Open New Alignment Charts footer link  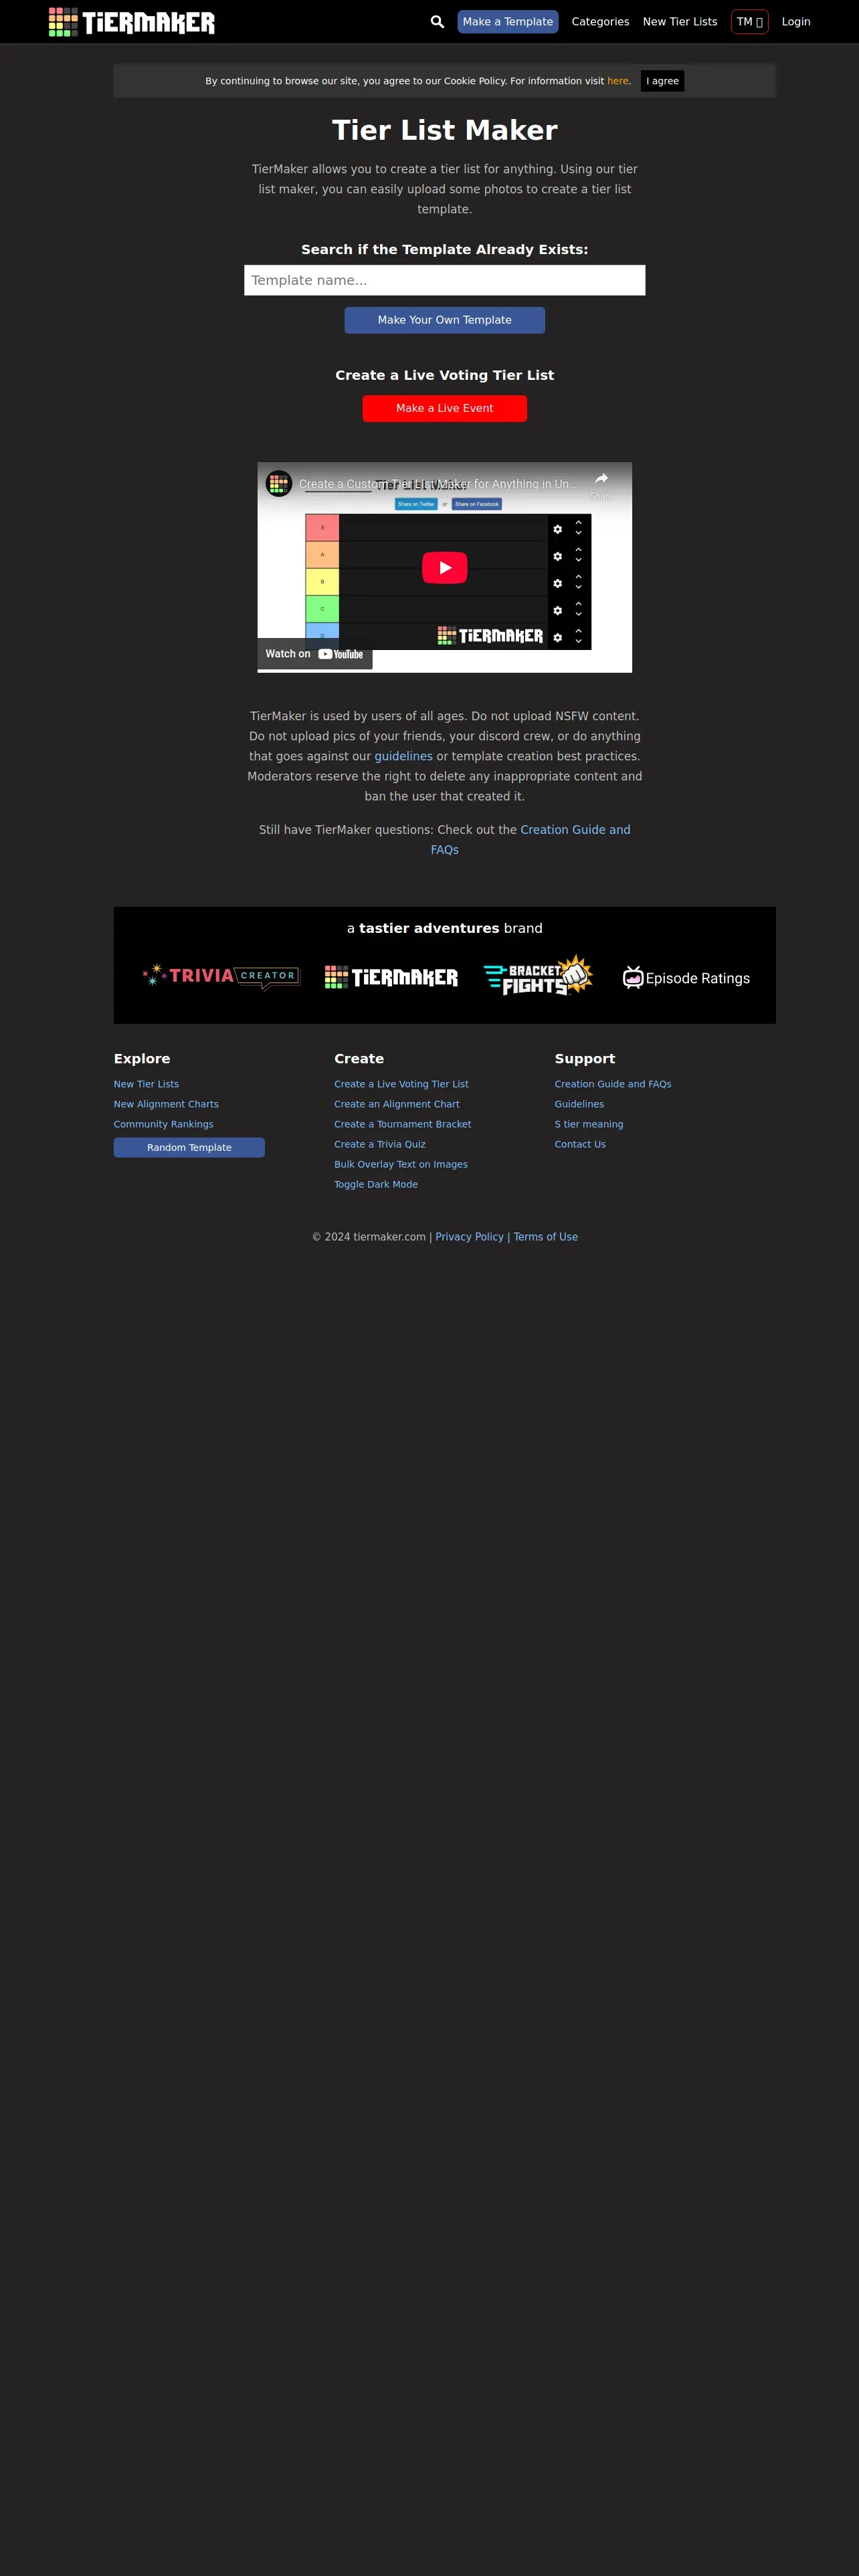pyautogui.click(x=166, y=1104)
